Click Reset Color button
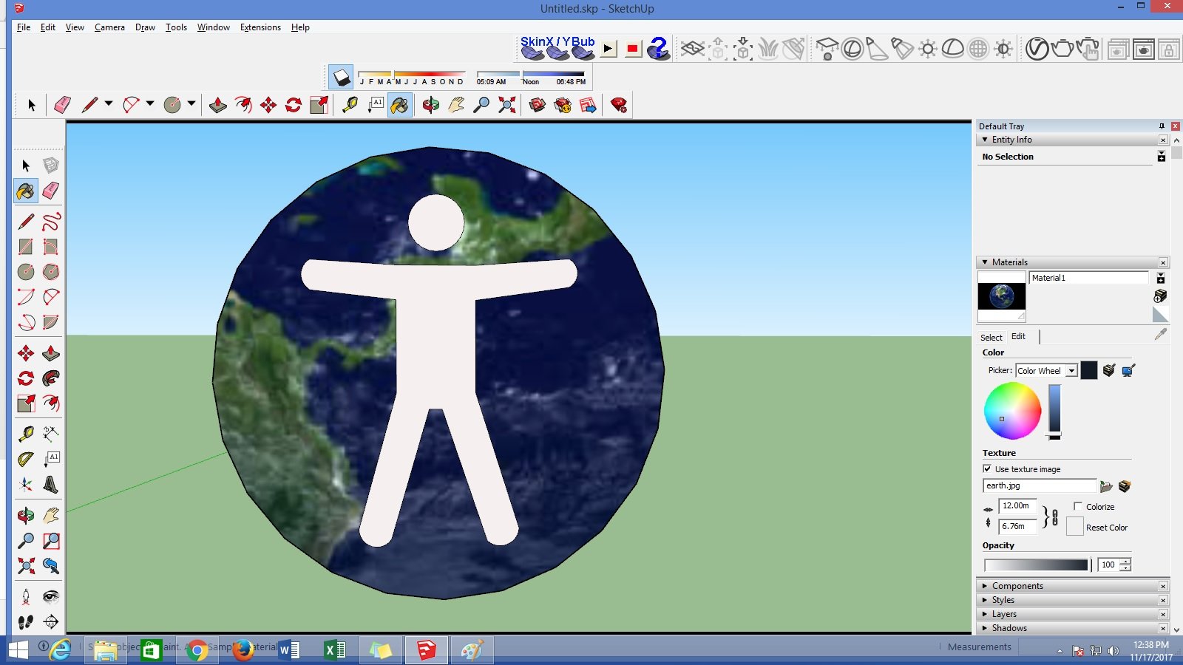 [1075, 526]
